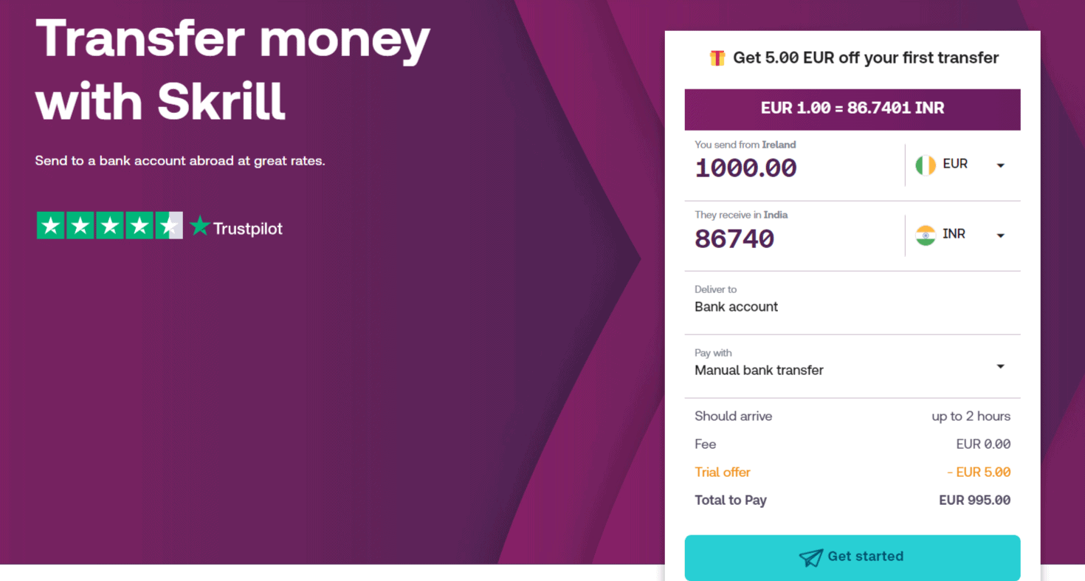Open the EUR currency dropdown
The height and width of the screenshot is (581, 1085).
[x=1001, y=165]
